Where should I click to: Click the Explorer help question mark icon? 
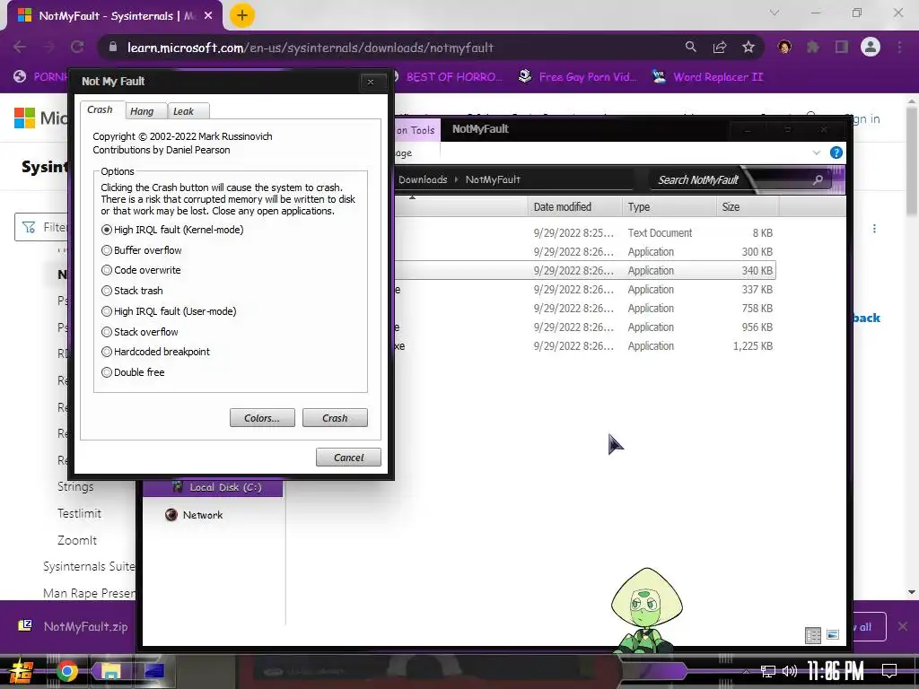click(x=836, y=153)
